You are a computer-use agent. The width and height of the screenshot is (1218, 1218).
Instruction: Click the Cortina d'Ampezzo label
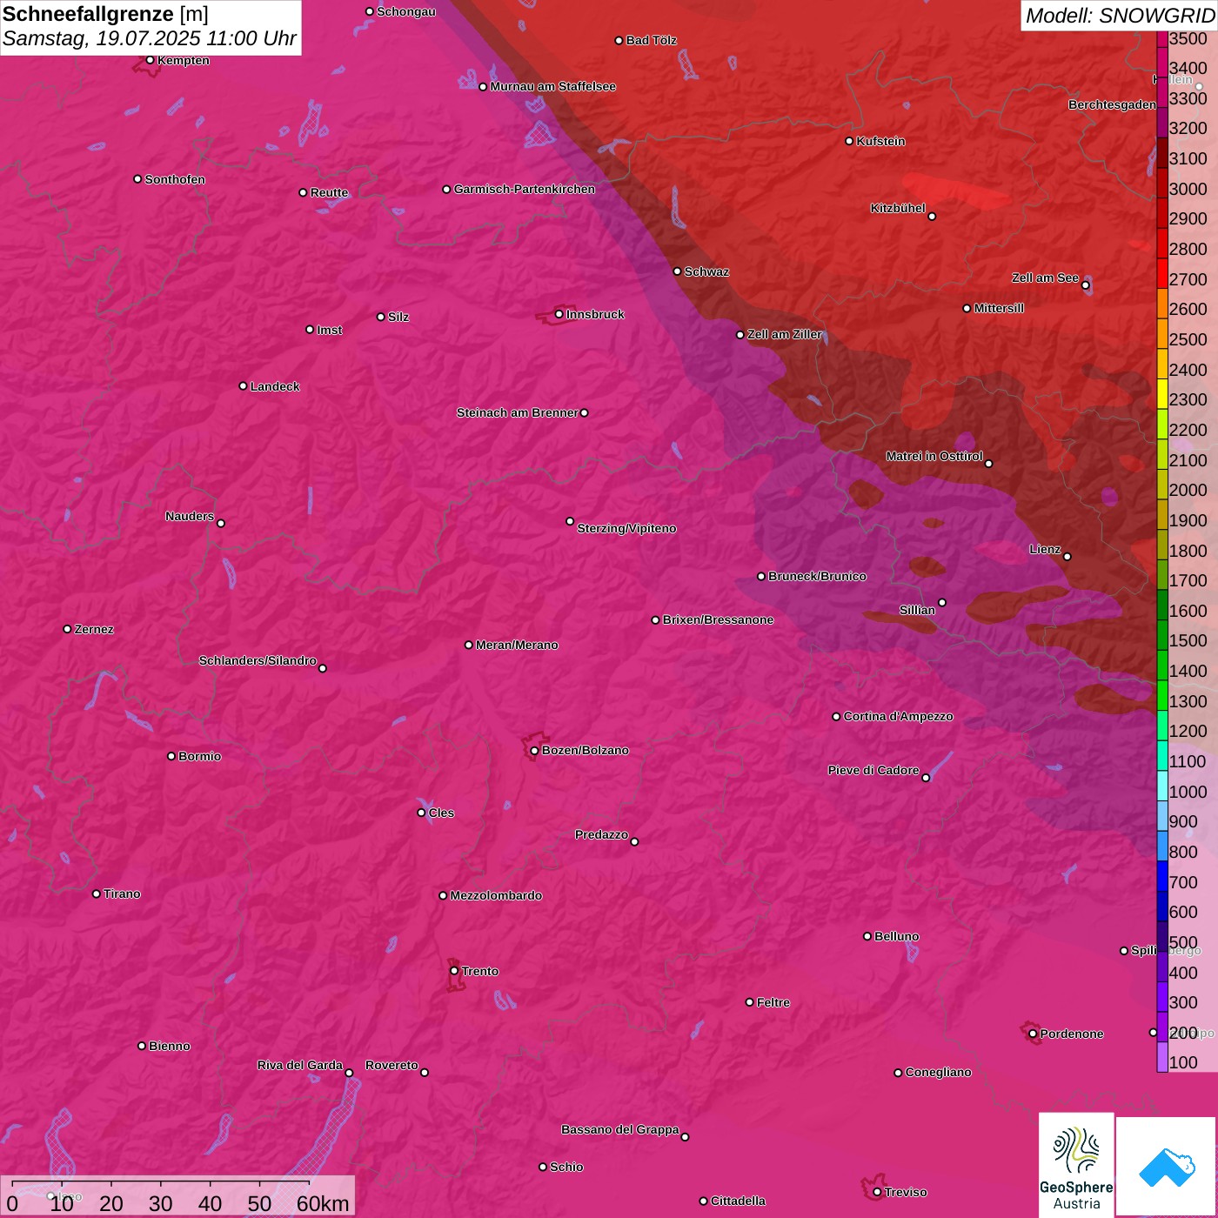point(898,716)
